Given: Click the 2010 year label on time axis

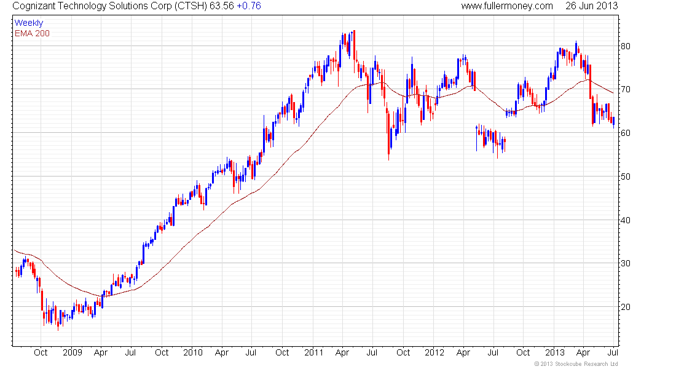Looking at the screenshot, I should (x=193, y=352).
